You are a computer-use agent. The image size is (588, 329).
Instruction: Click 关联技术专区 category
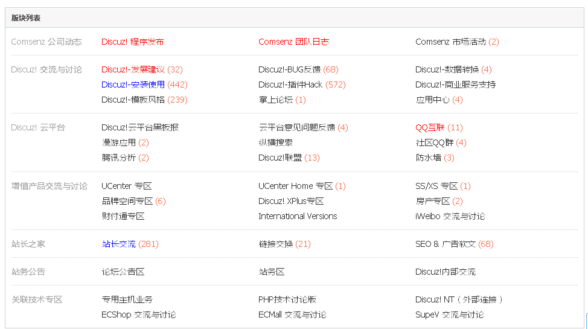click(37, 299)
